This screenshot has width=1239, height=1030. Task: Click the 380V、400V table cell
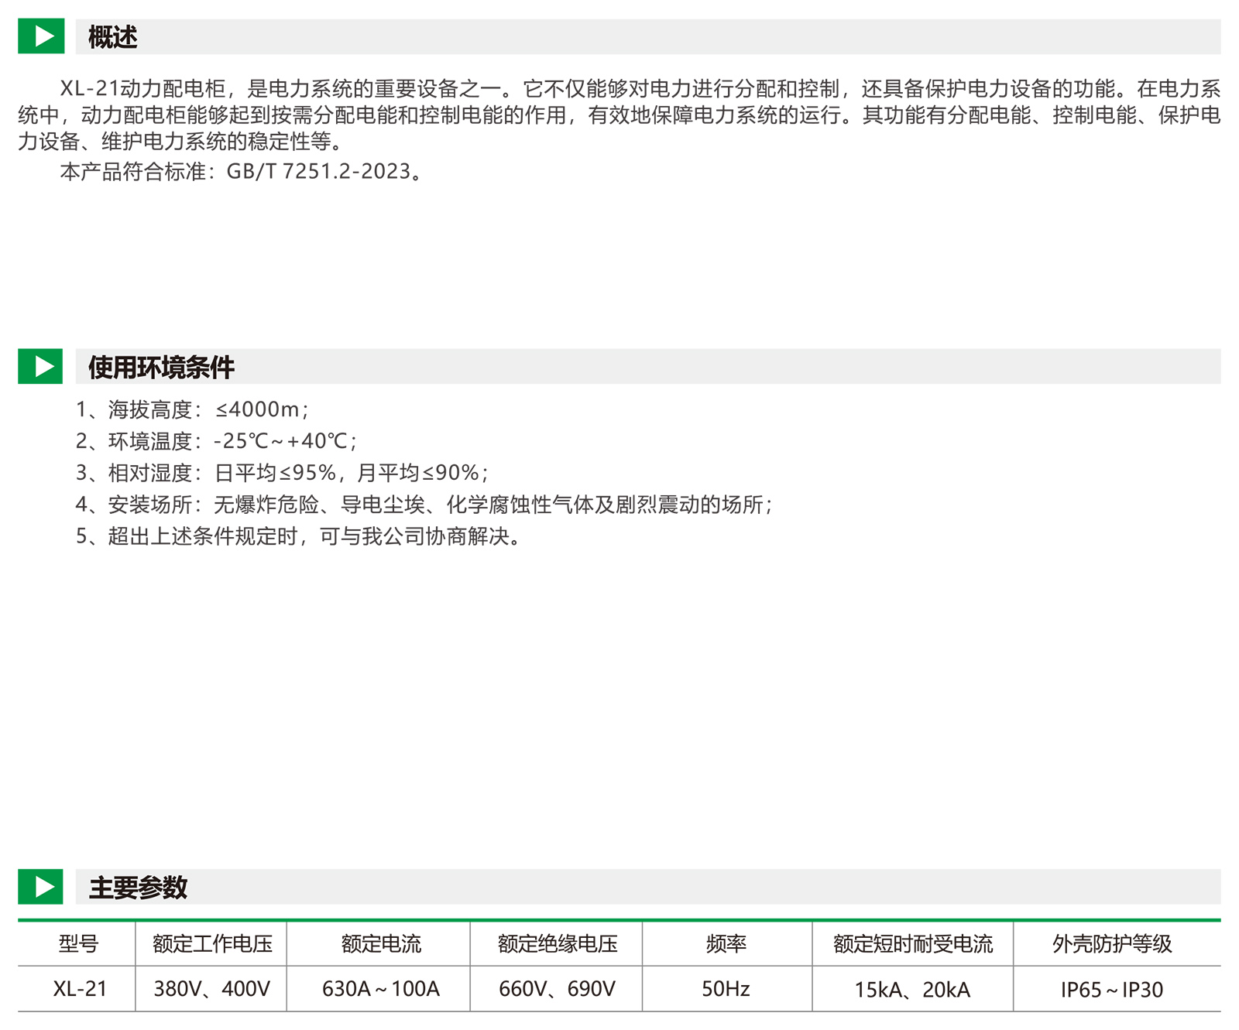[212, 989]
